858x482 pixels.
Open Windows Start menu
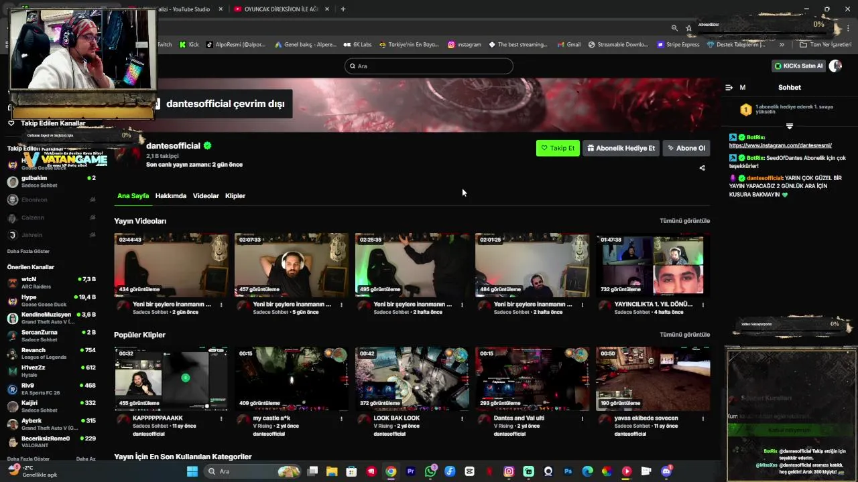192,471
